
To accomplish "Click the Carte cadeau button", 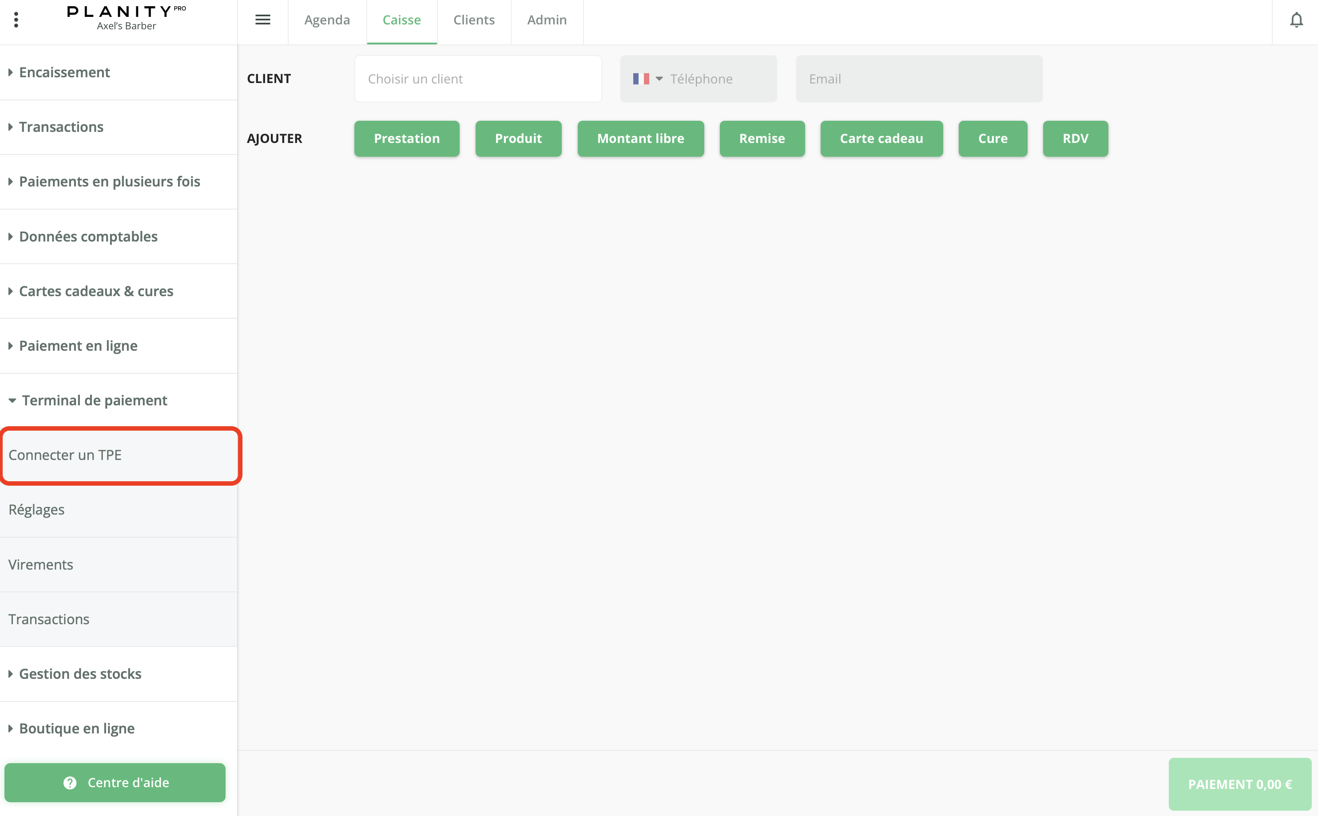I will point(881,139).
